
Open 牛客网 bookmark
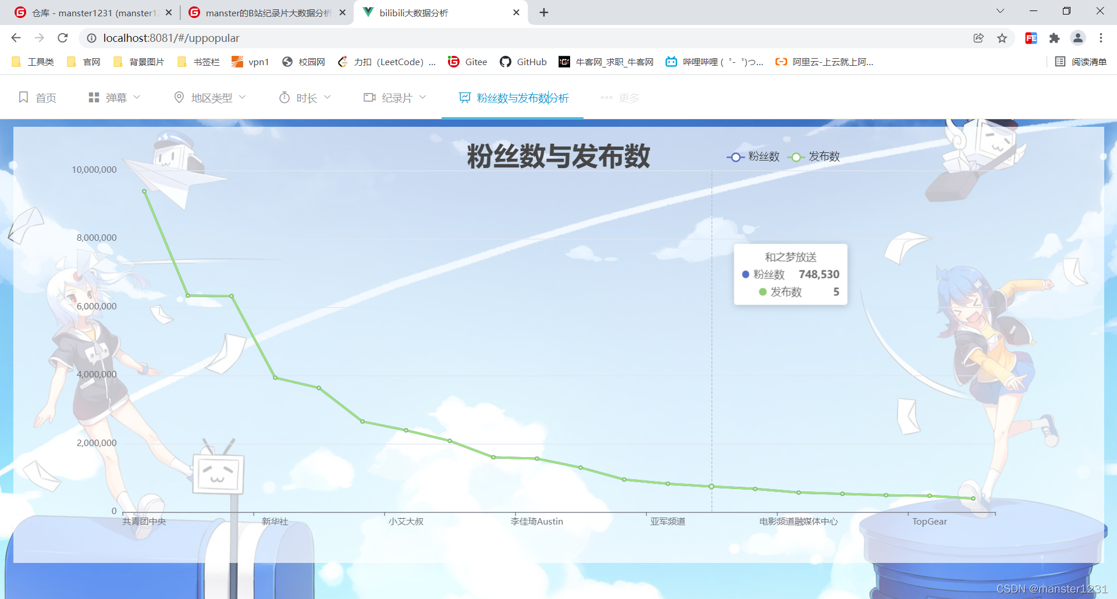[606, 62]
